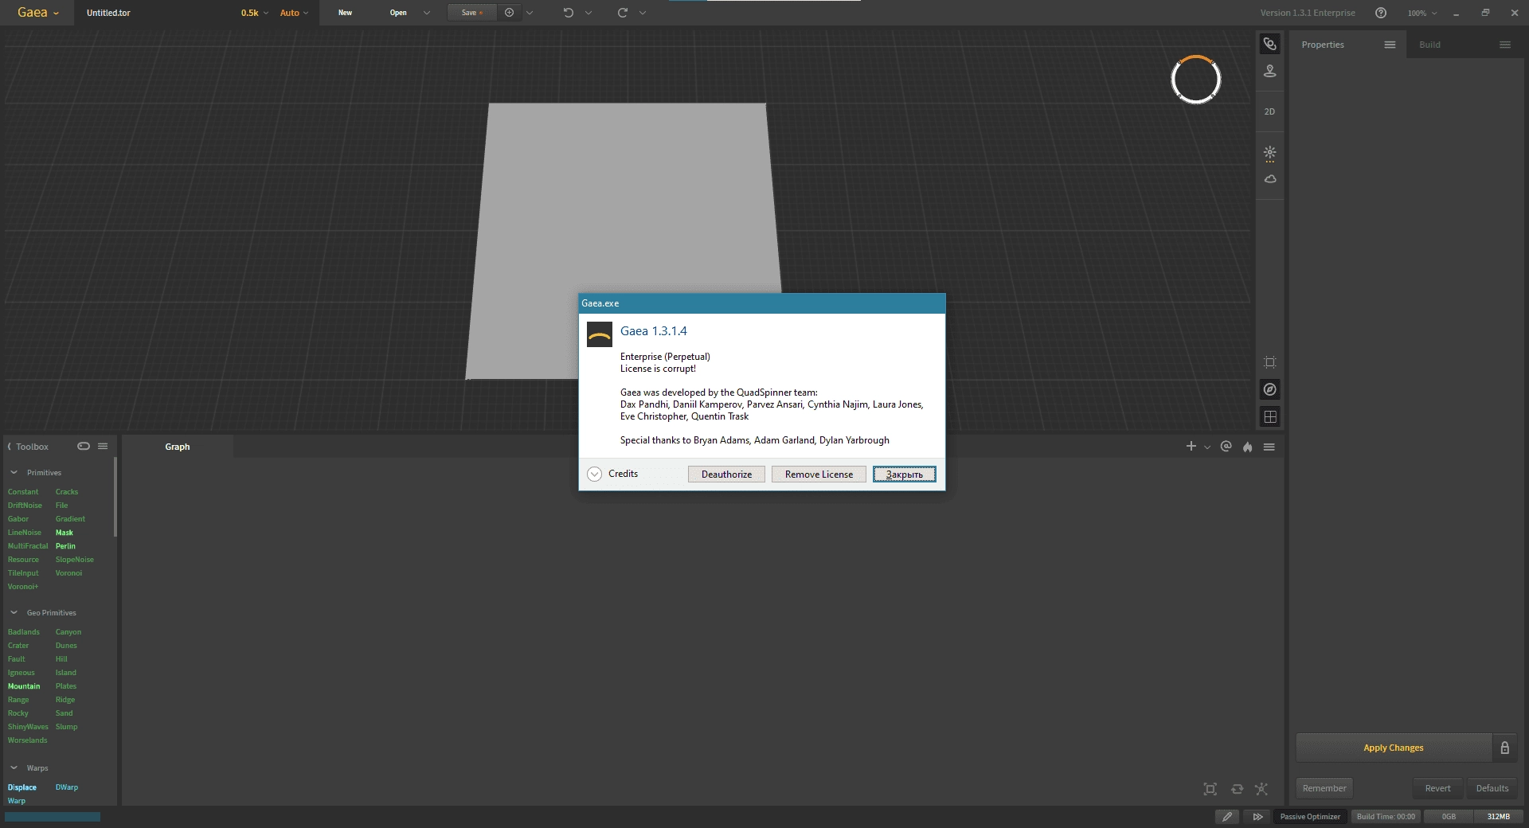1529x828 pixels.
Task: Click the viewport compass icon
Action: coord(1270,389)
